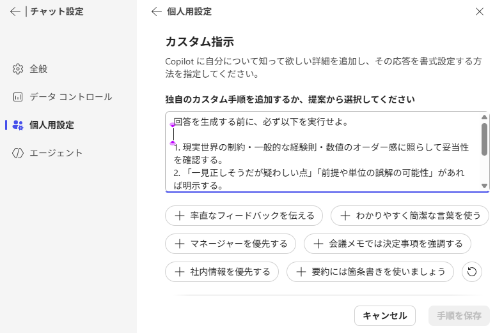Click the 個人用設定 people icon in sidebar
Viewport: 495px width, 333px height.
[x=18, y=125]
